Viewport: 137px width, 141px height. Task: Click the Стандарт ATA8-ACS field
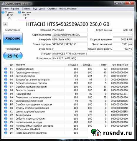coord(92,54)
